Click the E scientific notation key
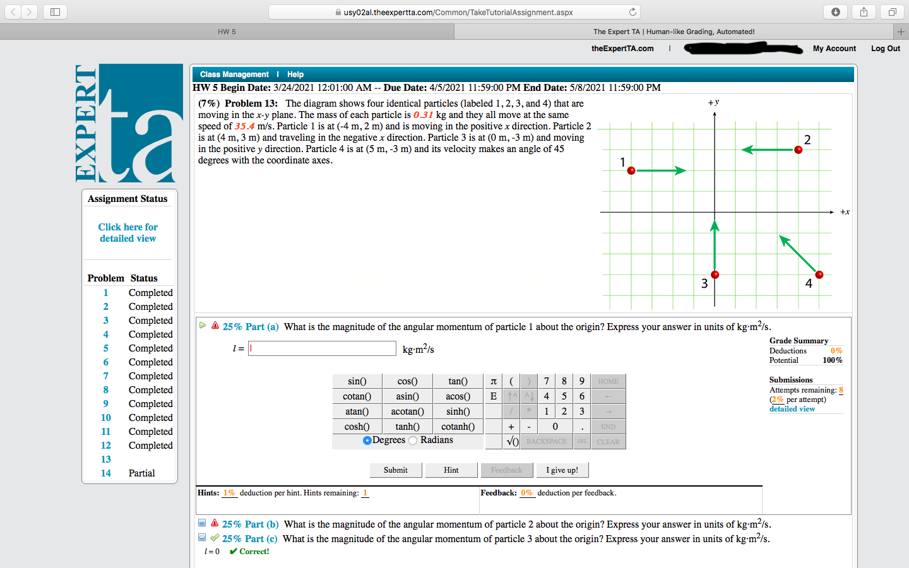Viewport: 909px width, 568px height. click(x=493, y=396)
